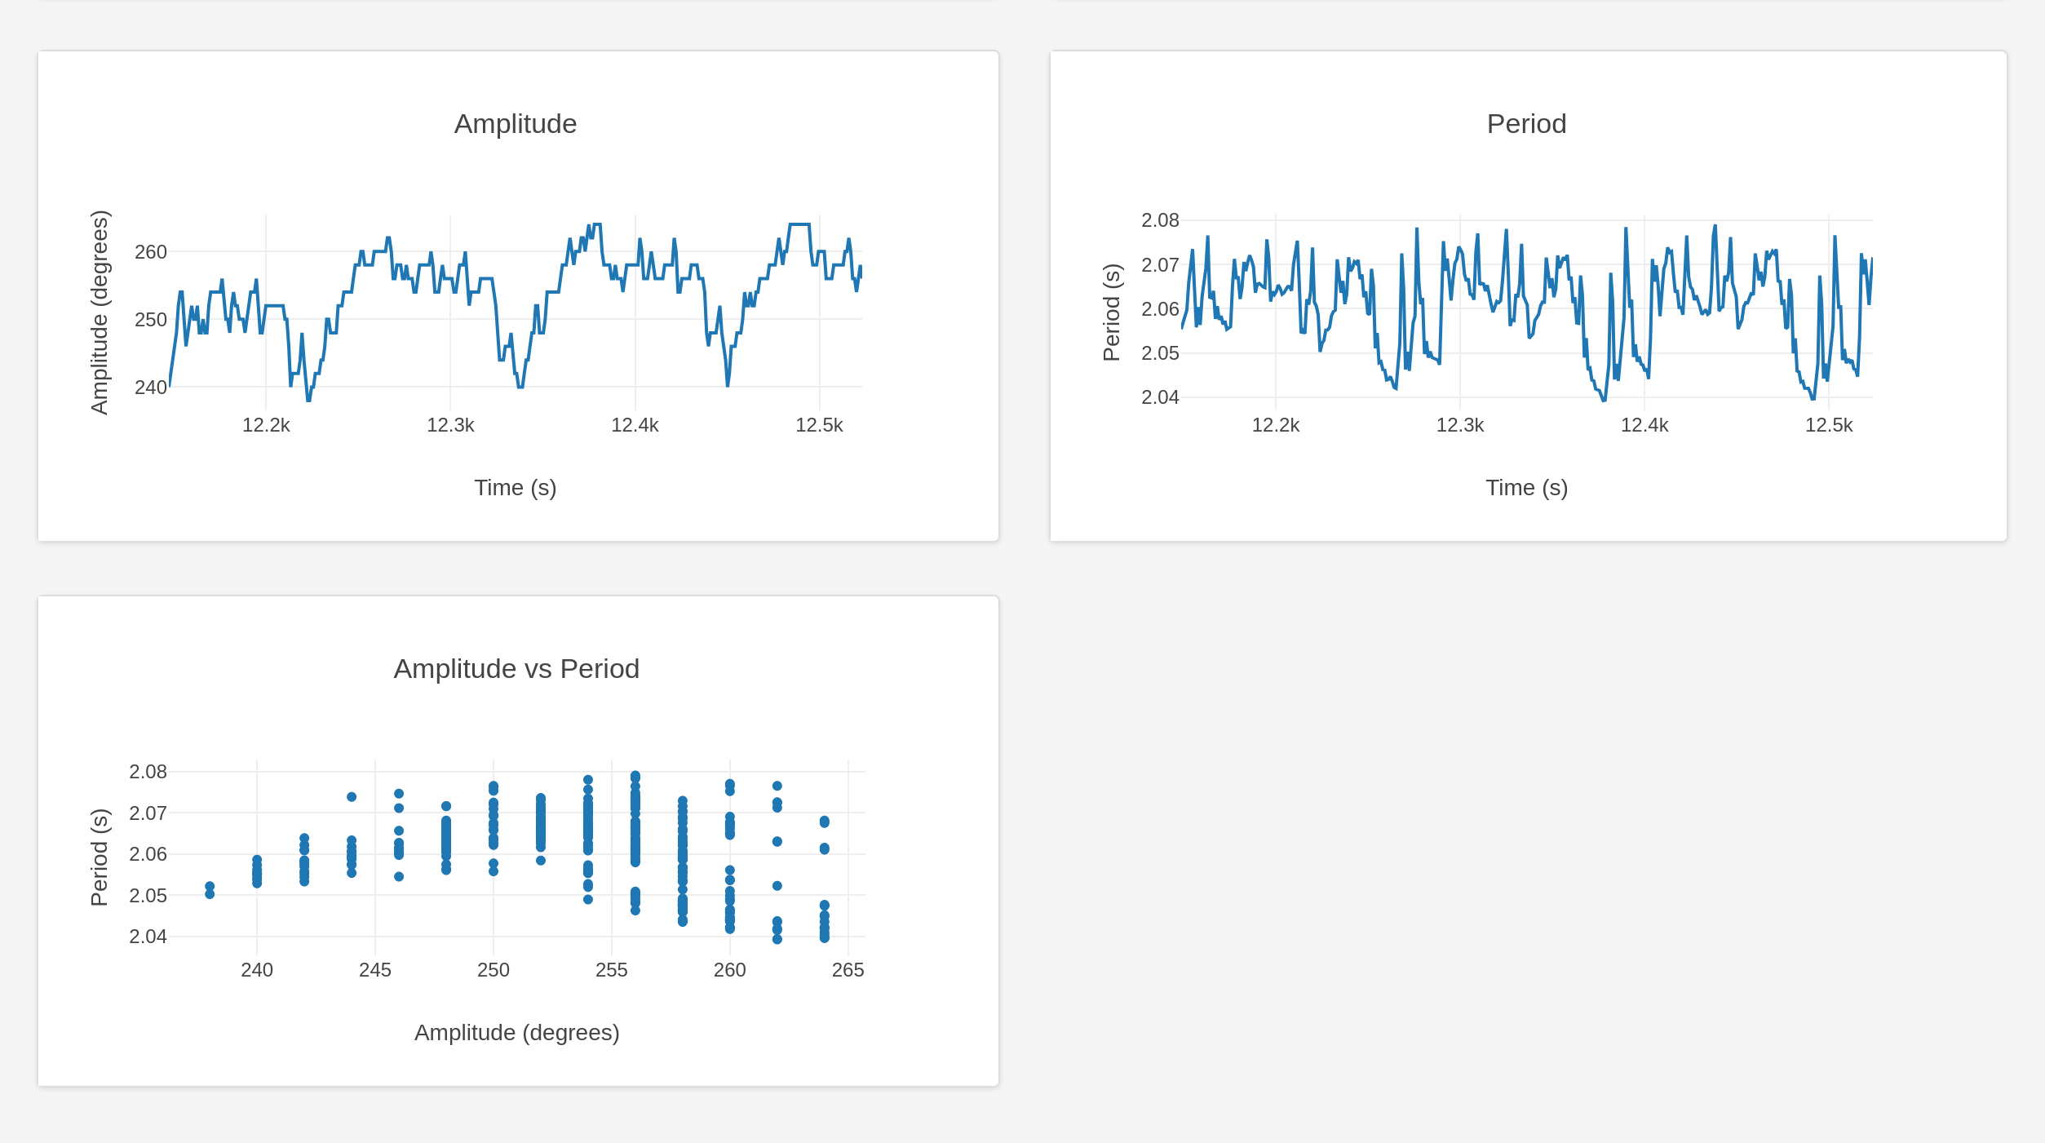Click the 2.04 y-axis tick on scatter plot
The height and width of the screenshot is (1143, 2045).
[x=148, y=937]
